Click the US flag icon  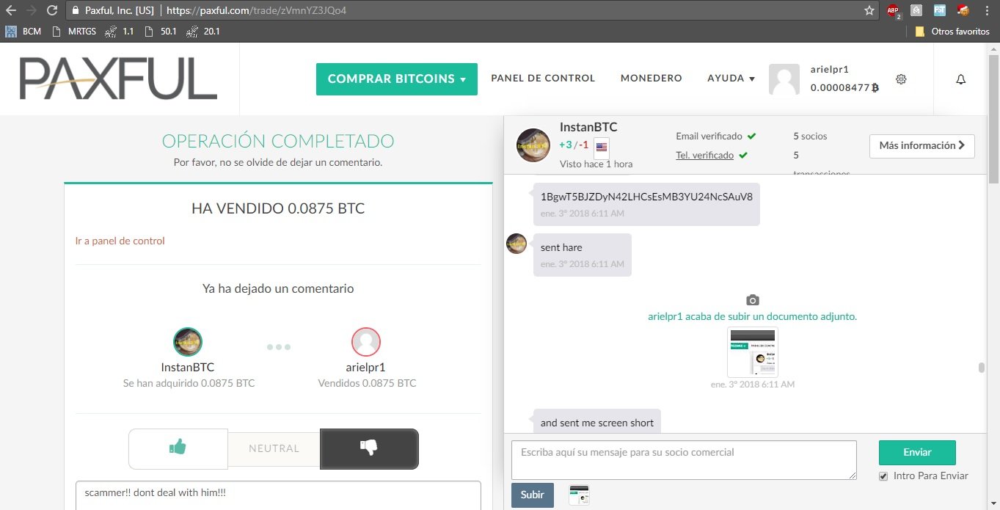click(x=602, y=147)
